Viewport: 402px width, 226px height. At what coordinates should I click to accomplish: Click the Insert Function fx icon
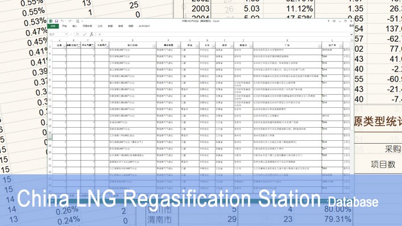[x=92, y=34]
